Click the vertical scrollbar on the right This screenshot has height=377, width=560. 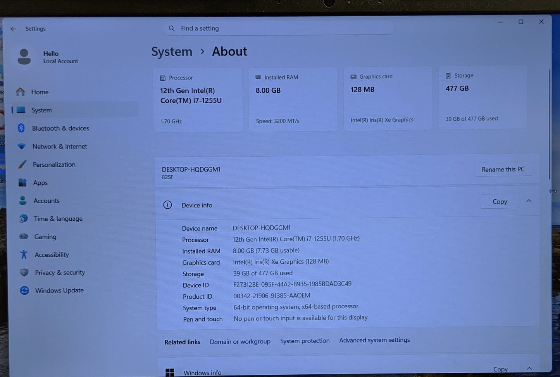click(550, 124)
